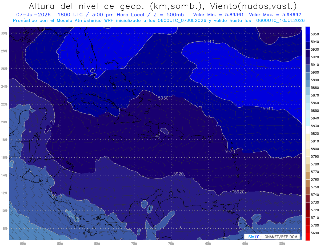320x247 pixels.
Task: Click the colorbar swatch between 5810 and 5820
Action: tap(307, 137)
